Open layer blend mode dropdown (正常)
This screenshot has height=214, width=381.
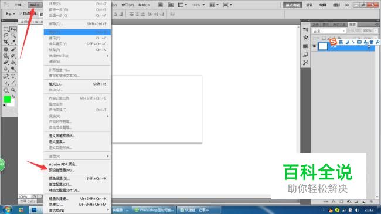click(329, 31)
